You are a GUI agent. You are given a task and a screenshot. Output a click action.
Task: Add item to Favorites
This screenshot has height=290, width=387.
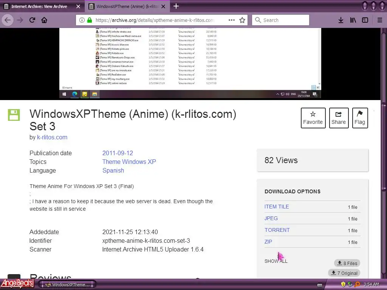coord(313,118)
